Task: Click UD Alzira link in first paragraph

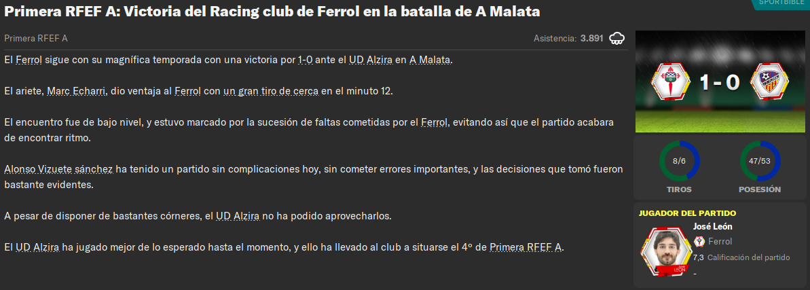Action: 371,60
